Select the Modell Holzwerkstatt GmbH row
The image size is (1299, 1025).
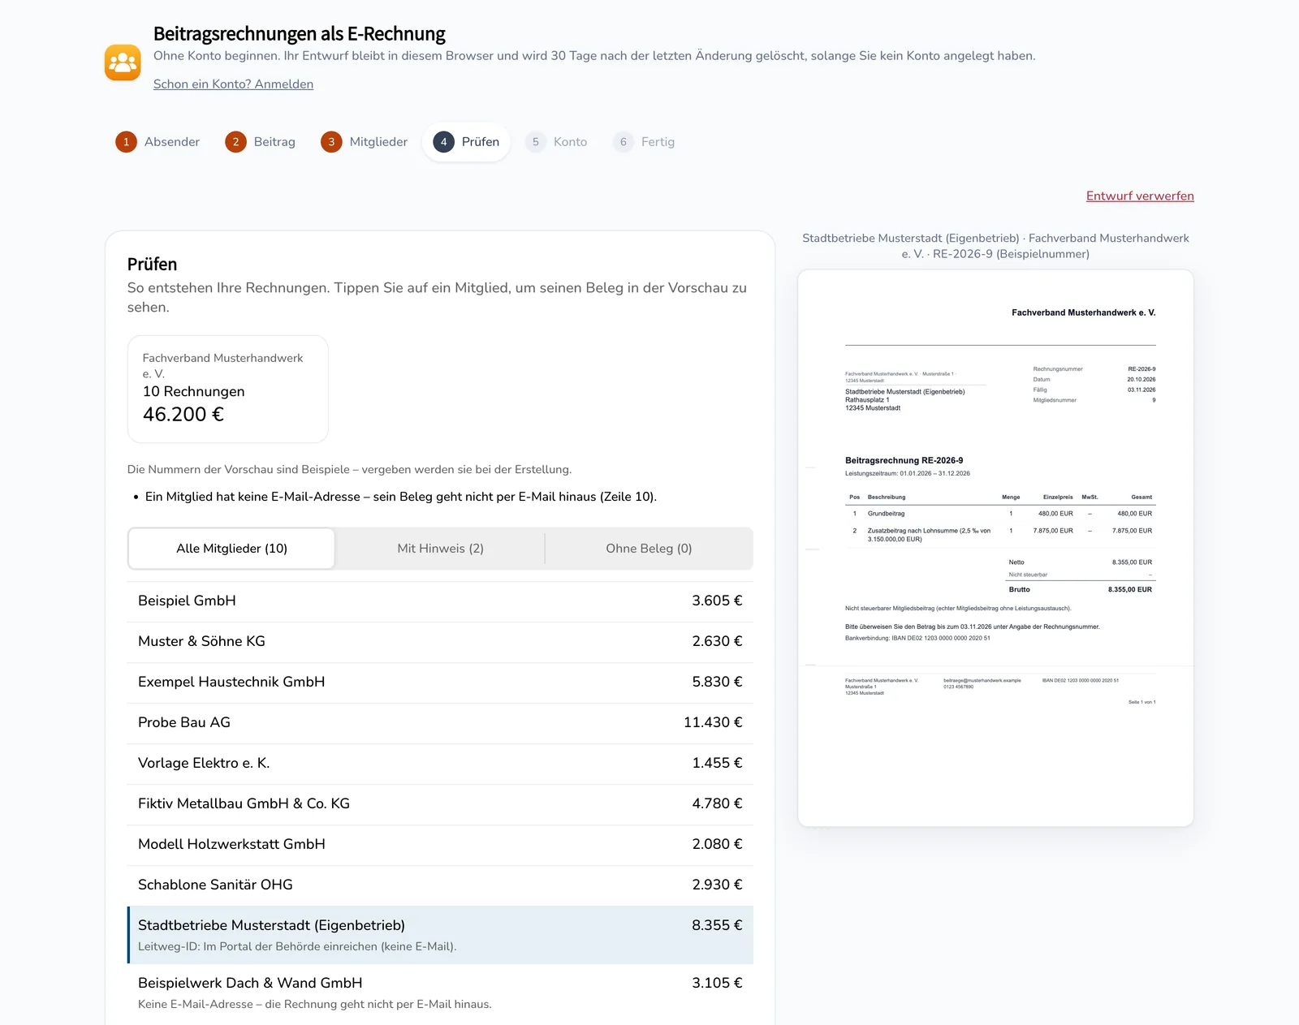(440, 845)
